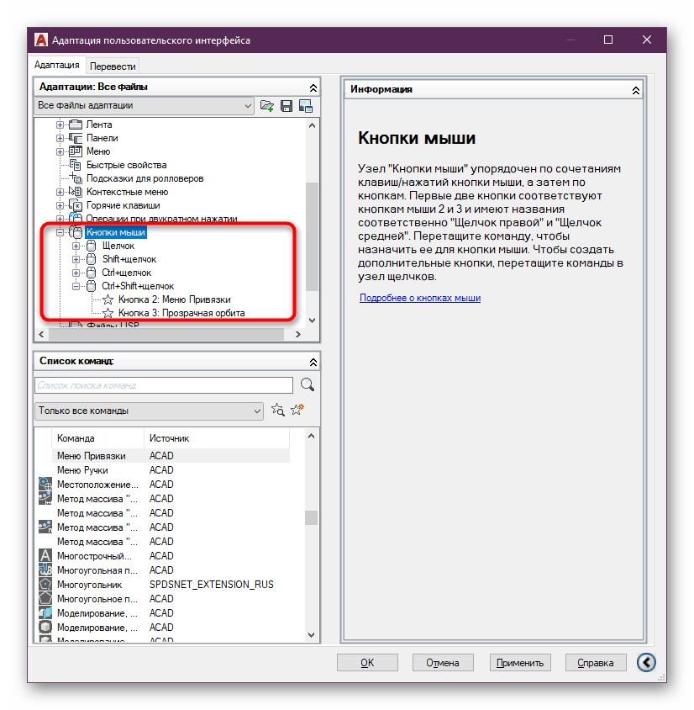Click the Многоугольник command icon from SPDSNET

click(x=46, y=585)
